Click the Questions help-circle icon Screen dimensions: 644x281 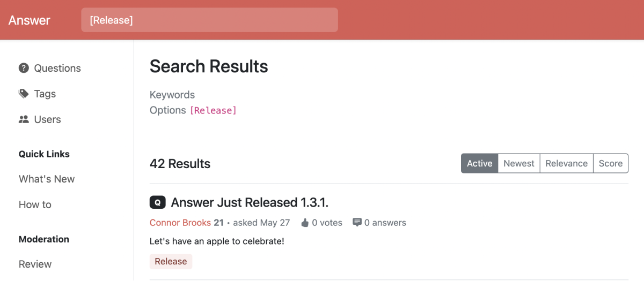(x=24, y=68)
